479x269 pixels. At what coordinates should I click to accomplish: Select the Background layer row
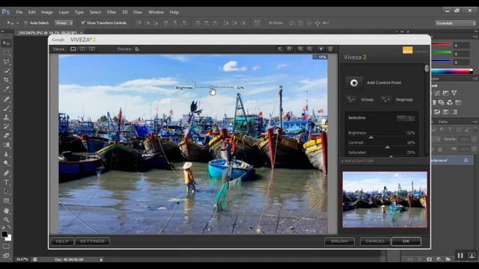click(x=451, y=160)
